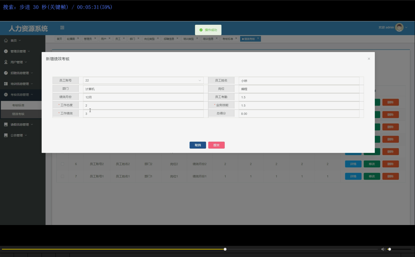415x257 pixels.
Task: Click the 考核信息管理 sidebar icon
Action: point(6,95)
